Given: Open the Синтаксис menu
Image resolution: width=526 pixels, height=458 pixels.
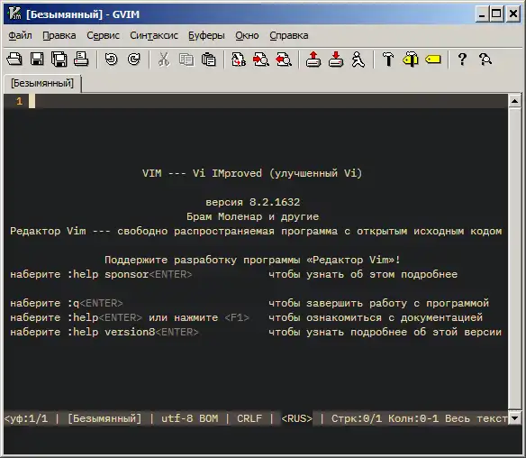Looking at the screenshot, I should coord(154,35).
